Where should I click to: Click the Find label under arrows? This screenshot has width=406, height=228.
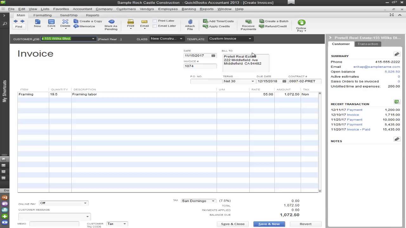(x=19, y=27)
